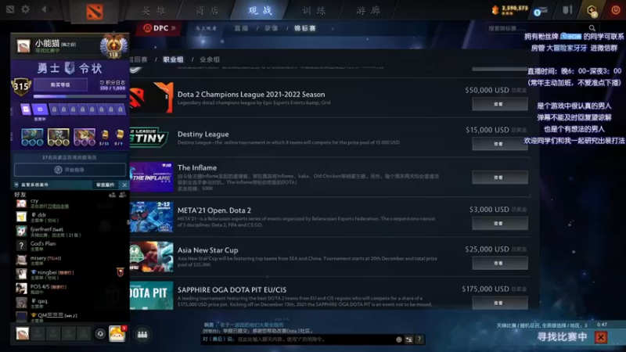The image size is (626, 352).
Task: Cancel match search with red X
Action: [600, 337]
